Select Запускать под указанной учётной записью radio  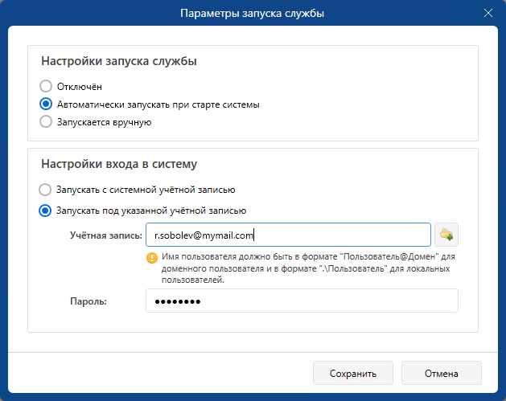point(45,211)
